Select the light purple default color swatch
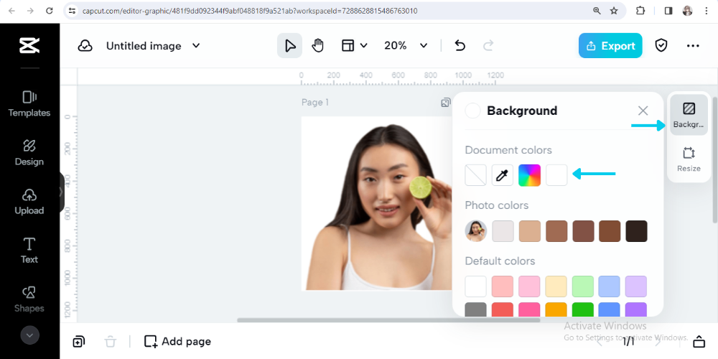 click(636, 286)
